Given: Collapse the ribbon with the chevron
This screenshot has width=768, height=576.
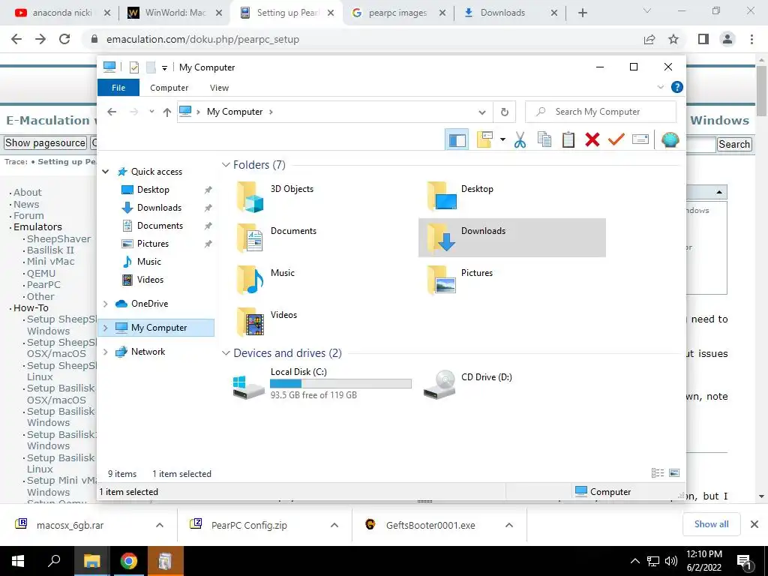Looking at the screenshot, I should point(660,87).
